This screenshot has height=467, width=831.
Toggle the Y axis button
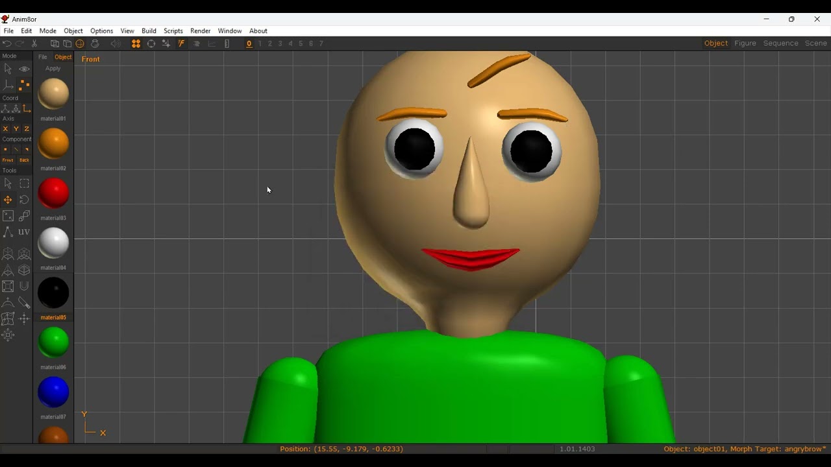point(16,129)
